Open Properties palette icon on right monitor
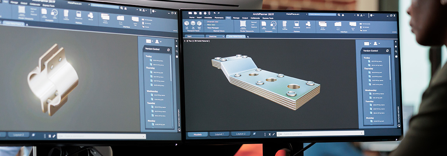The image size is (447, 156). 297,24
